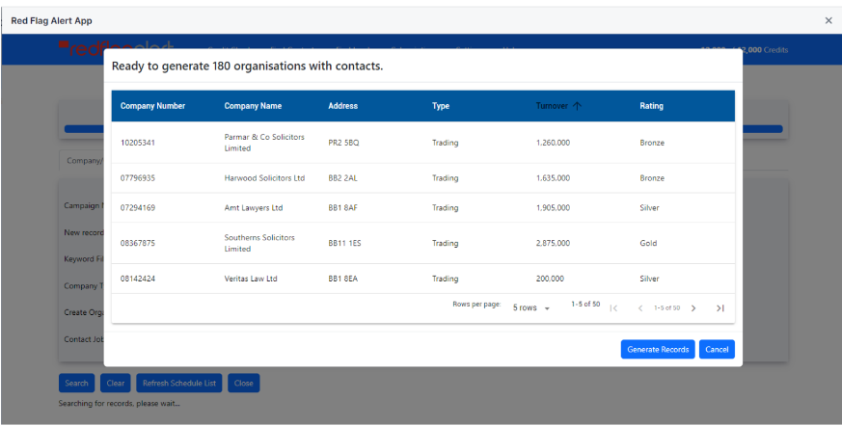
Task: Click the Credits counter in header
Action: pyautogui.click(x=745, y=50)
